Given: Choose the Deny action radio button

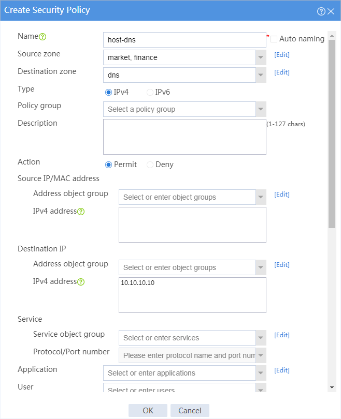Looking at the screenshot, I should 150,164.
